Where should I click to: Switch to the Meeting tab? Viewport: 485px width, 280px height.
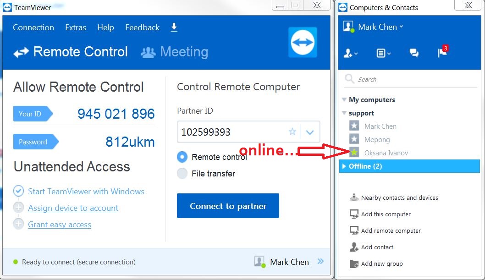[x=175, y=52]
